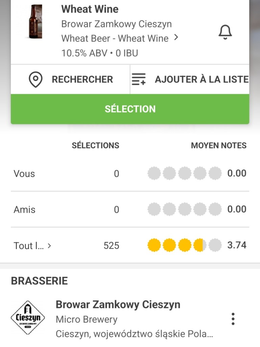This screenshot has width=260, height=347.
Task: Tap the 525 total check-ins count
Action: (x=111, y=246)
